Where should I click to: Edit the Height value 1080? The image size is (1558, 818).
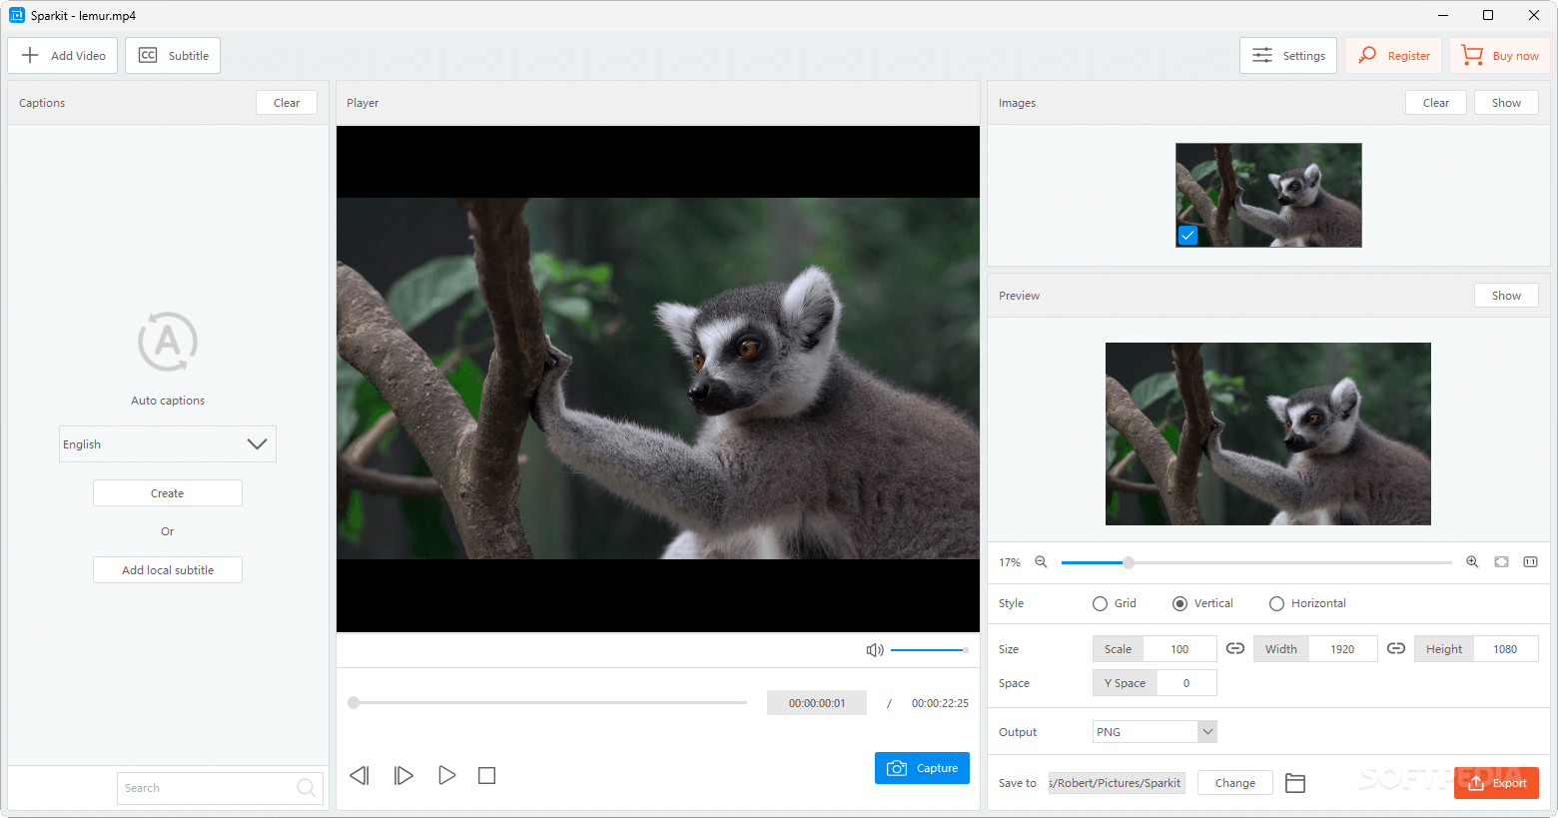pos(1505,649)
